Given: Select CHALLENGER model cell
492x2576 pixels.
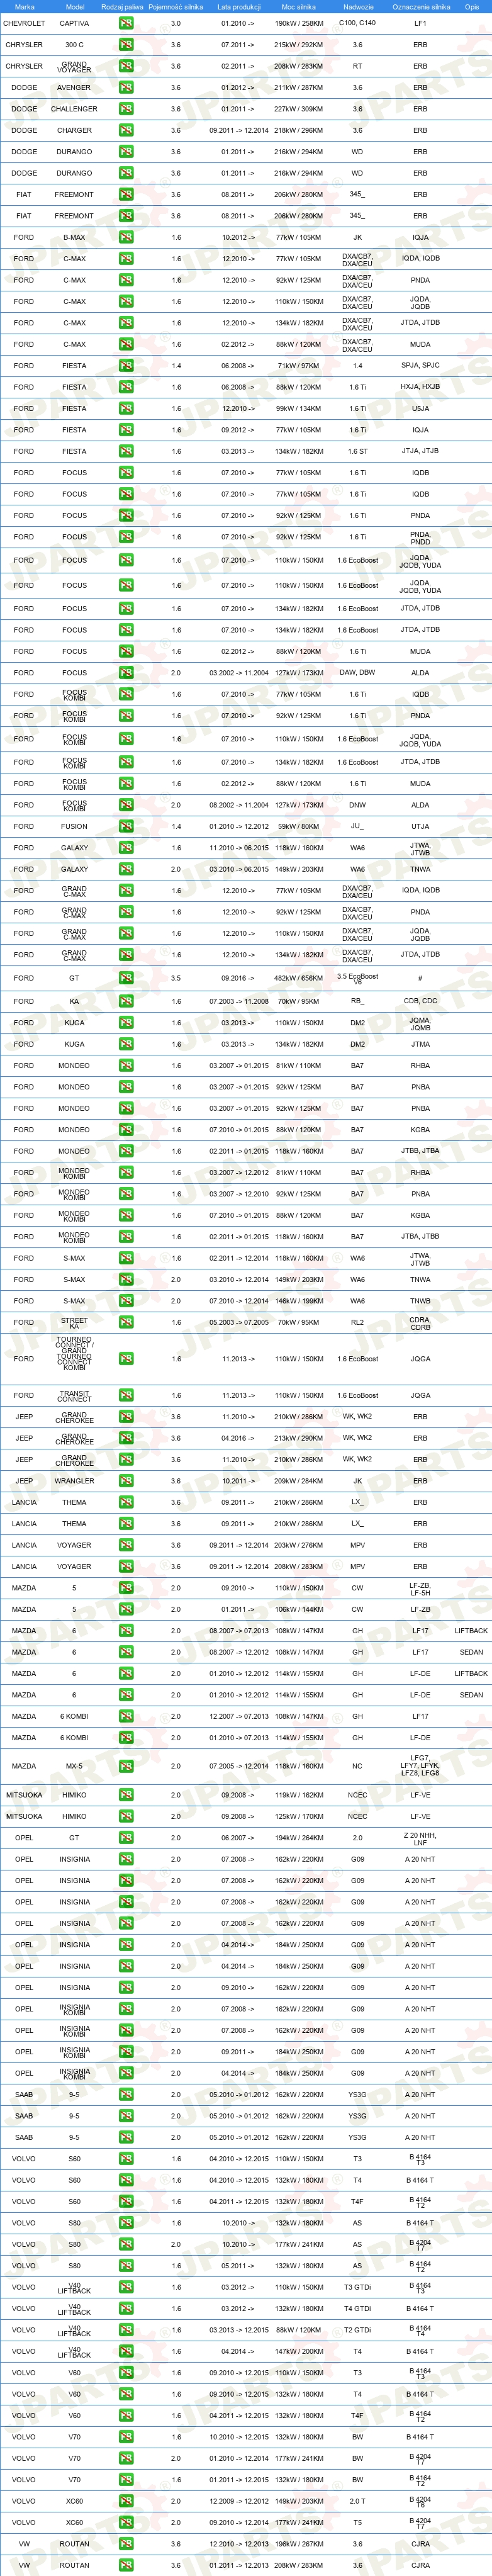Looking at the screenshot, I should 74,109.
